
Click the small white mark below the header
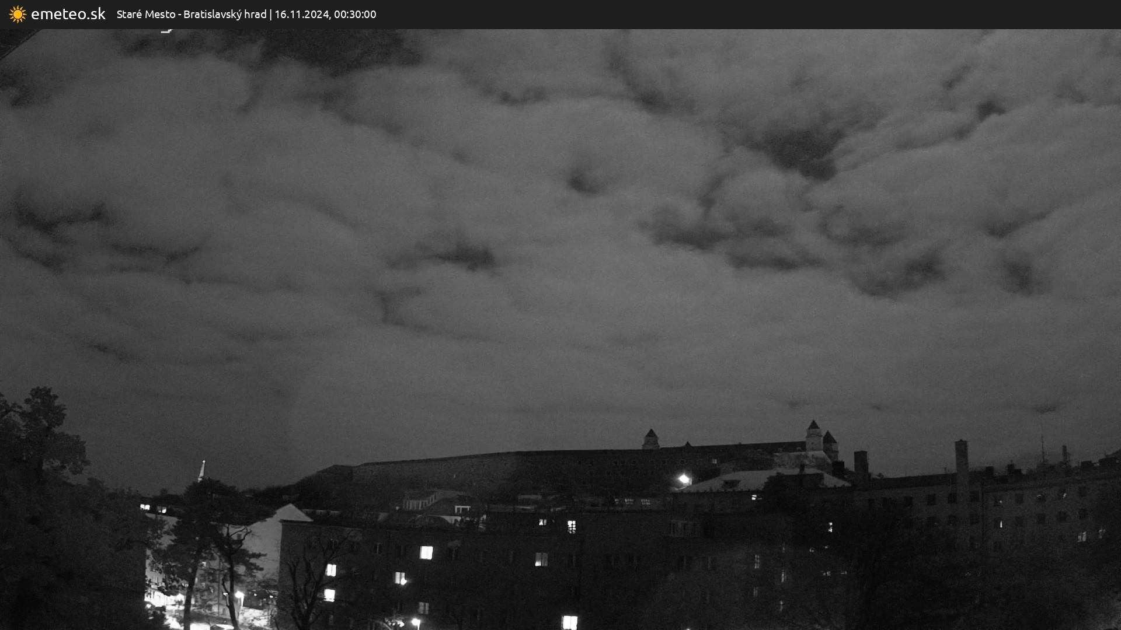[167, 30]
